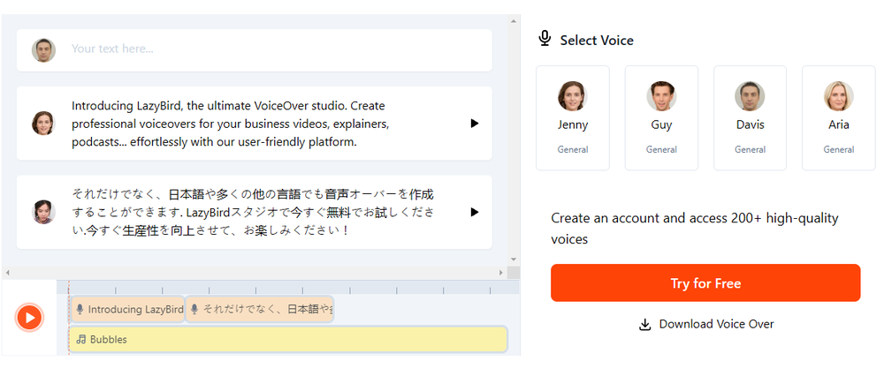Click the 'Your text here...' input field

pos(254,49)
